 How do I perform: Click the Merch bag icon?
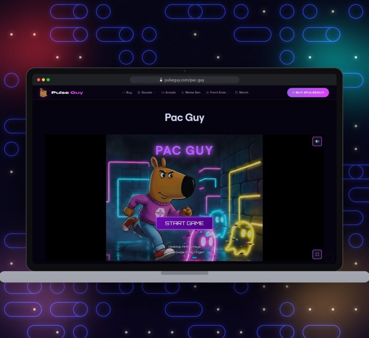[236, 92]
